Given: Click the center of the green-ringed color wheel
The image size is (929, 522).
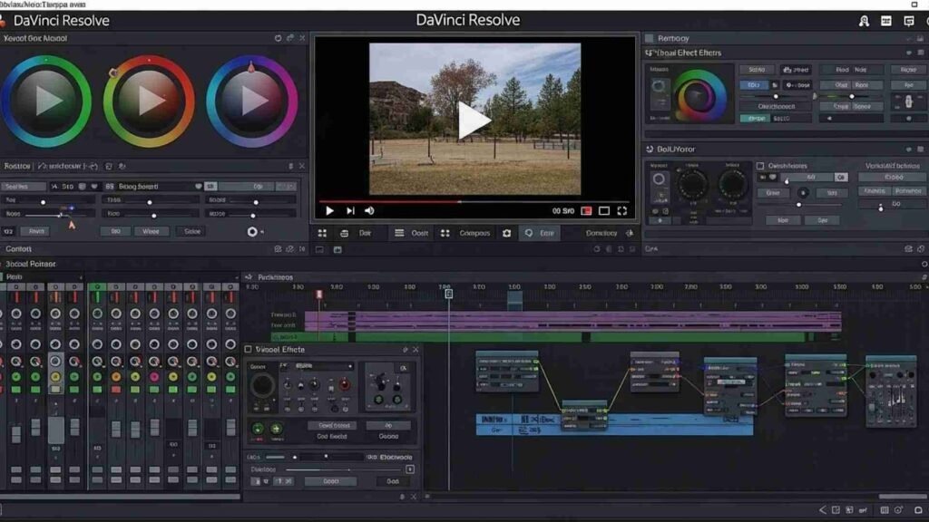Looking at the screenshot, I should coord(46,101).
